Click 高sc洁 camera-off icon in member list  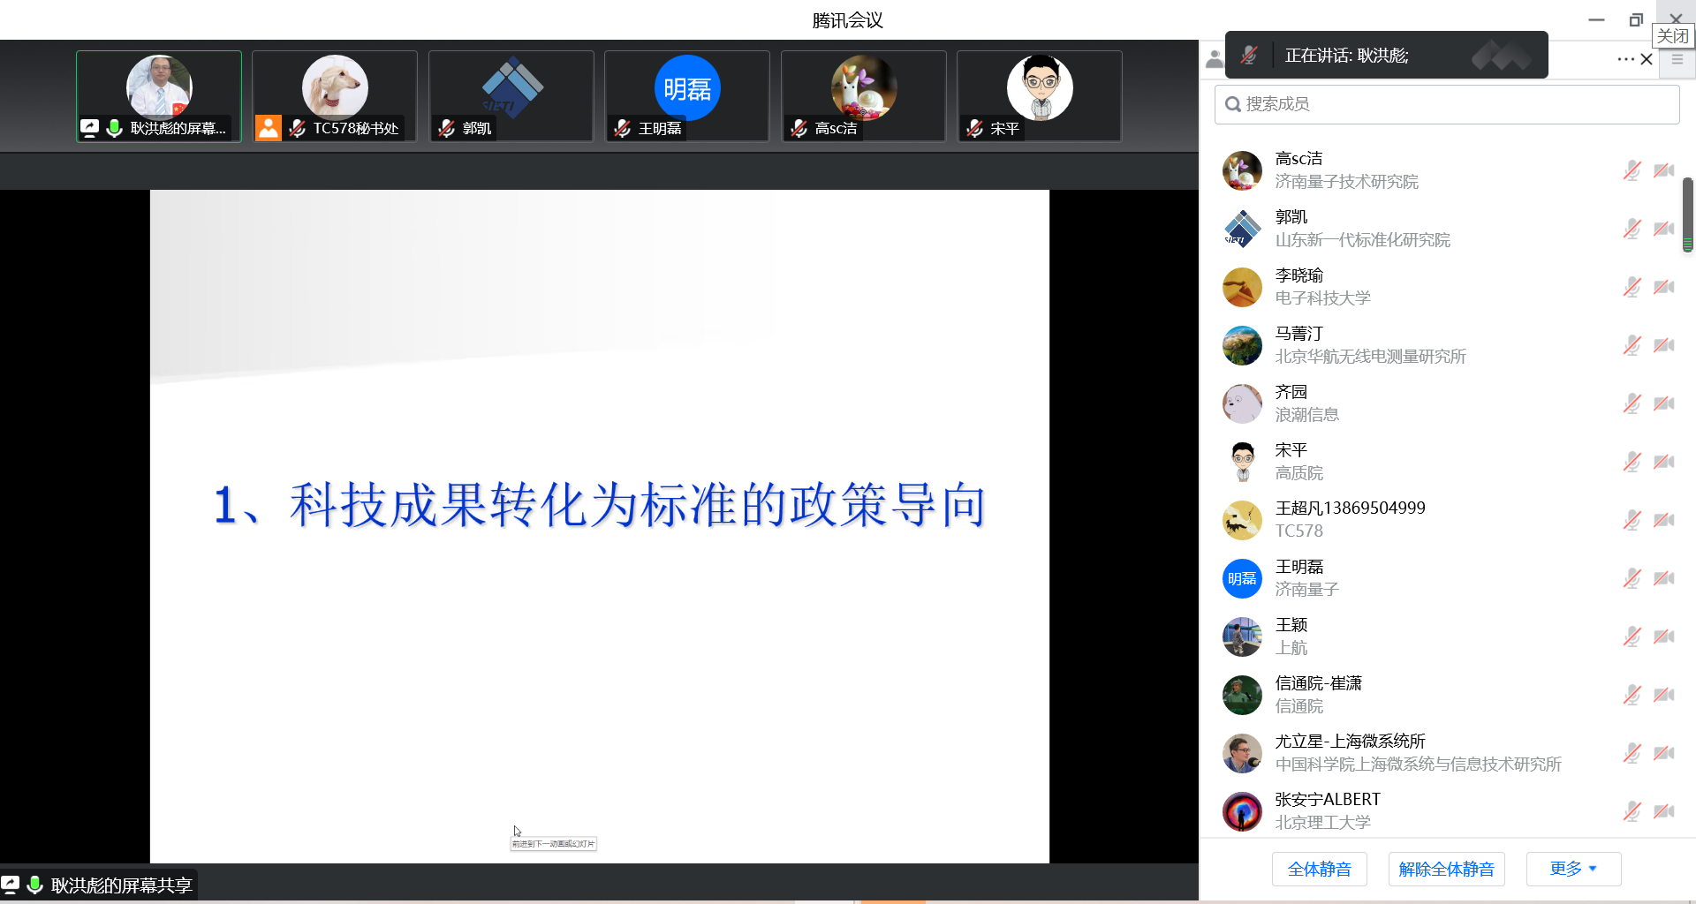[x=1664, y=170]
